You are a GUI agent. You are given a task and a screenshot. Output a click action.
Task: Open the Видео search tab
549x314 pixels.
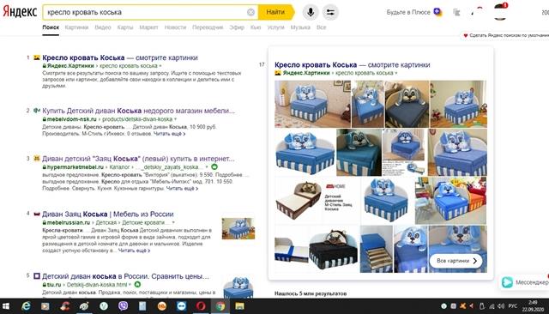coord(103,27)
